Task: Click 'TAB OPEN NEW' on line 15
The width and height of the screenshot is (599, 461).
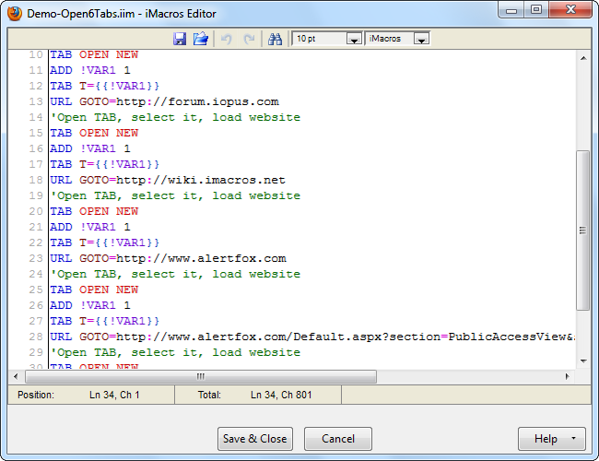Action: [94, 133]
